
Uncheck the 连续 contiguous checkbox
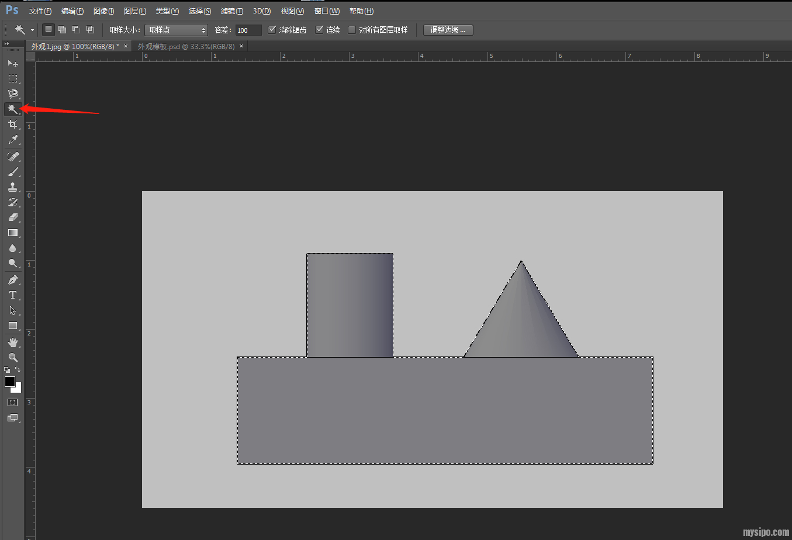(x=319, y=29)
